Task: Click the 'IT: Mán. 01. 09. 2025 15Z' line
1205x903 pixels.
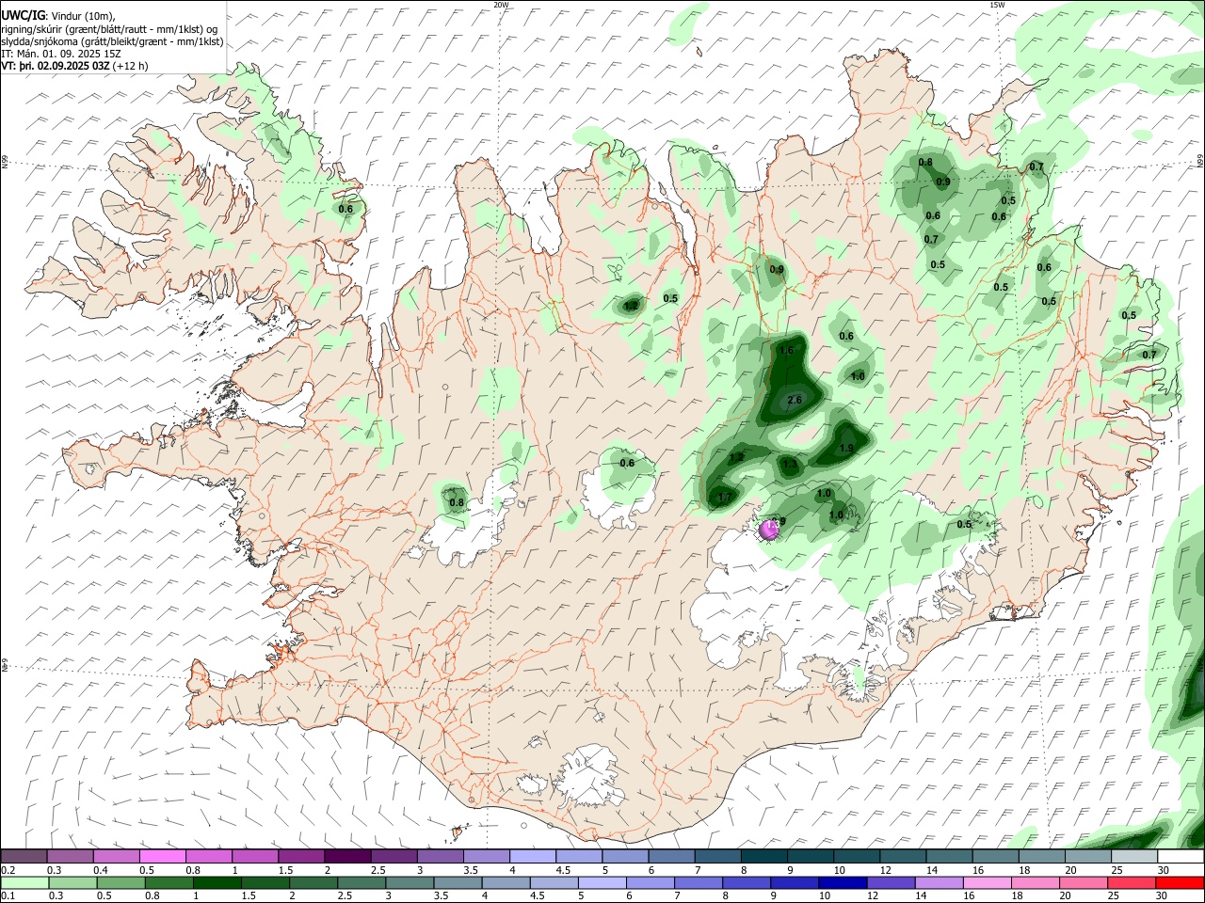Action: (x=61, y=54)
